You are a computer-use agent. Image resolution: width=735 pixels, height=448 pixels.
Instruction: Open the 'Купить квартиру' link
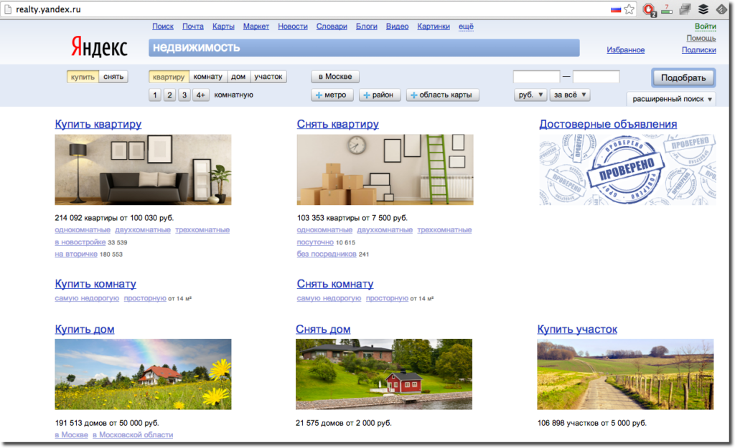98,124
